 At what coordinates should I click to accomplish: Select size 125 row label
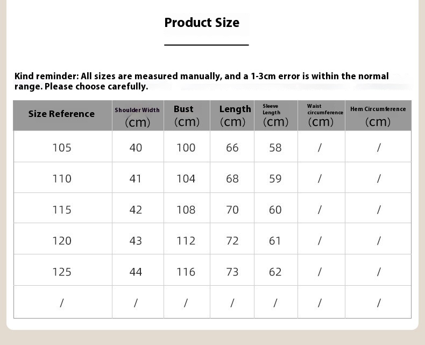pyautogui.click(x=62, y=272)
